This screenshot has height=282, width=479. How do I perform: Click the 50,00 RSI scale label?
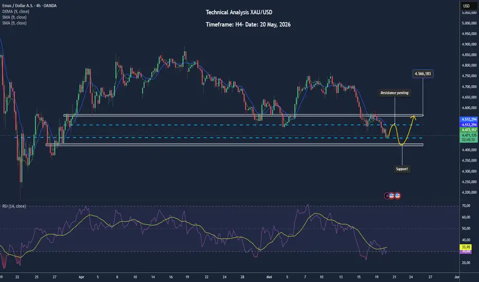(x=466, y=228)
